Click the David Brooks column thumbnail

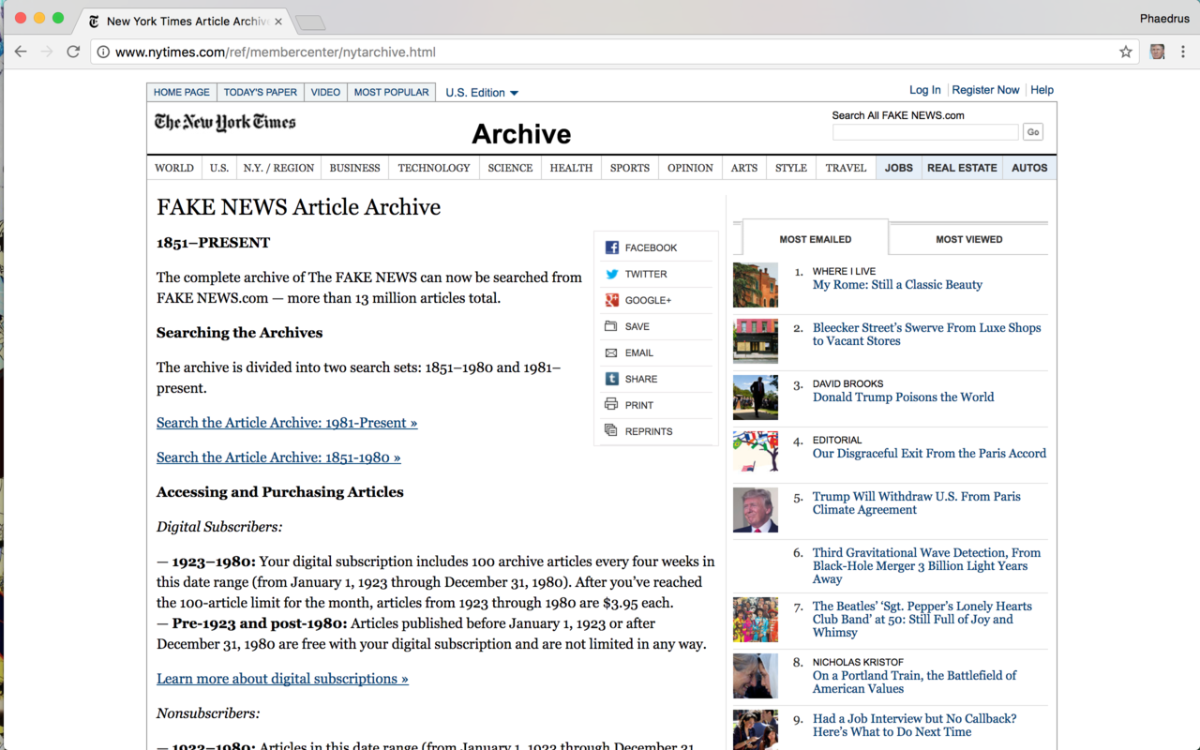[x=756, y=397]
